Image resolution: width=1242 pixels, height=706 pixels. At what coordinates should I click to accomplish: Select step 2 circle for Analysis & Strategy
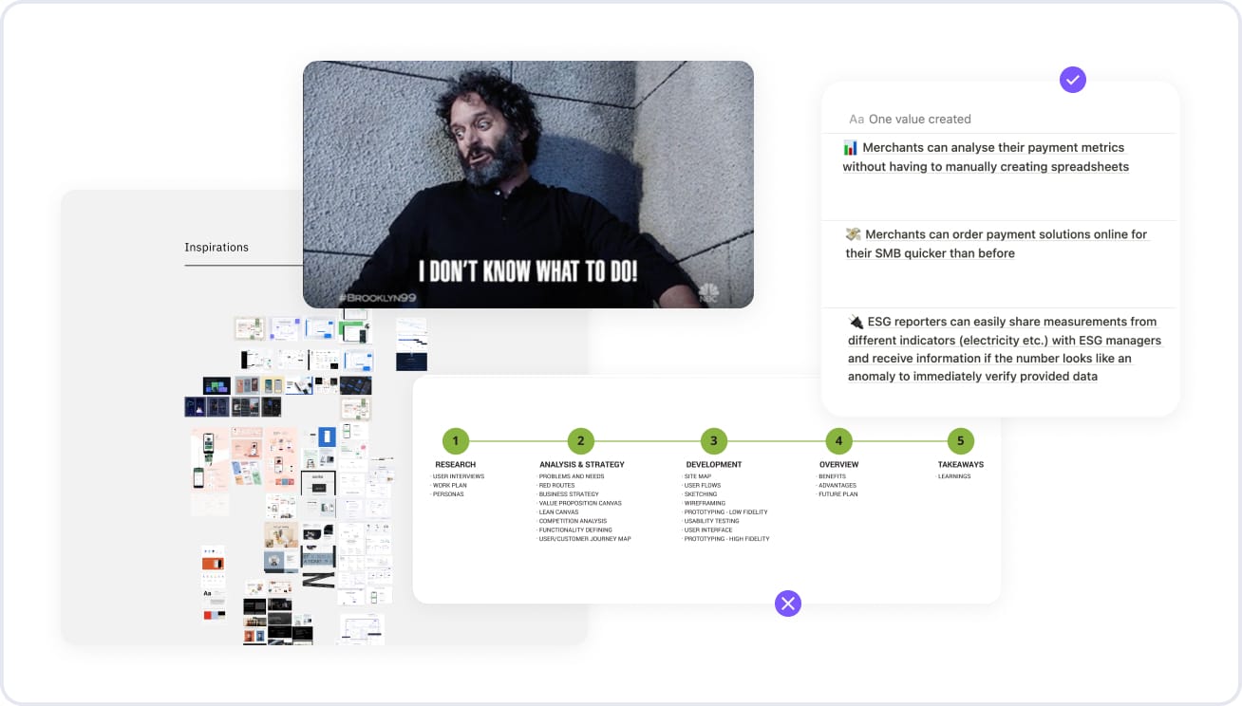pos(580,440)
